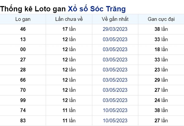Screen dimensions: 184x126
Task: Open the 03/05/2023 date for number 70
Action: tap(115, 90)
